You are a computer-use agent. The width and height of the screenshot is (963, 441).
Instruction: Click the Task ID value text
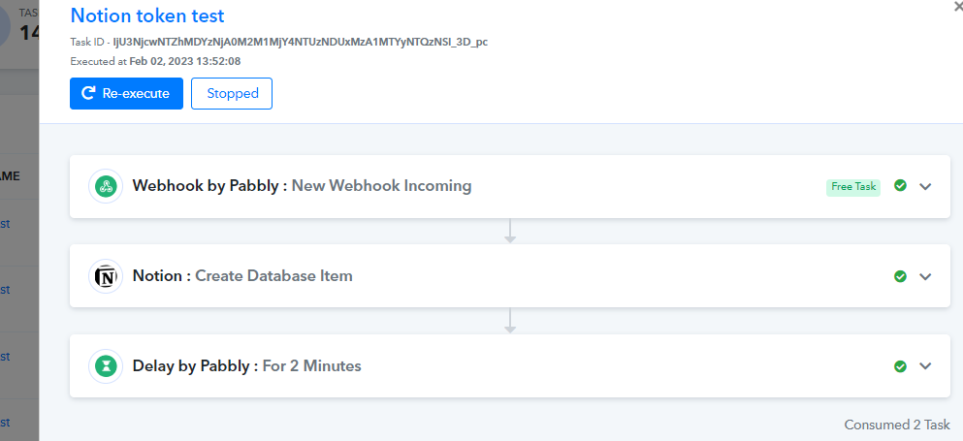click(x=301, y=43)
